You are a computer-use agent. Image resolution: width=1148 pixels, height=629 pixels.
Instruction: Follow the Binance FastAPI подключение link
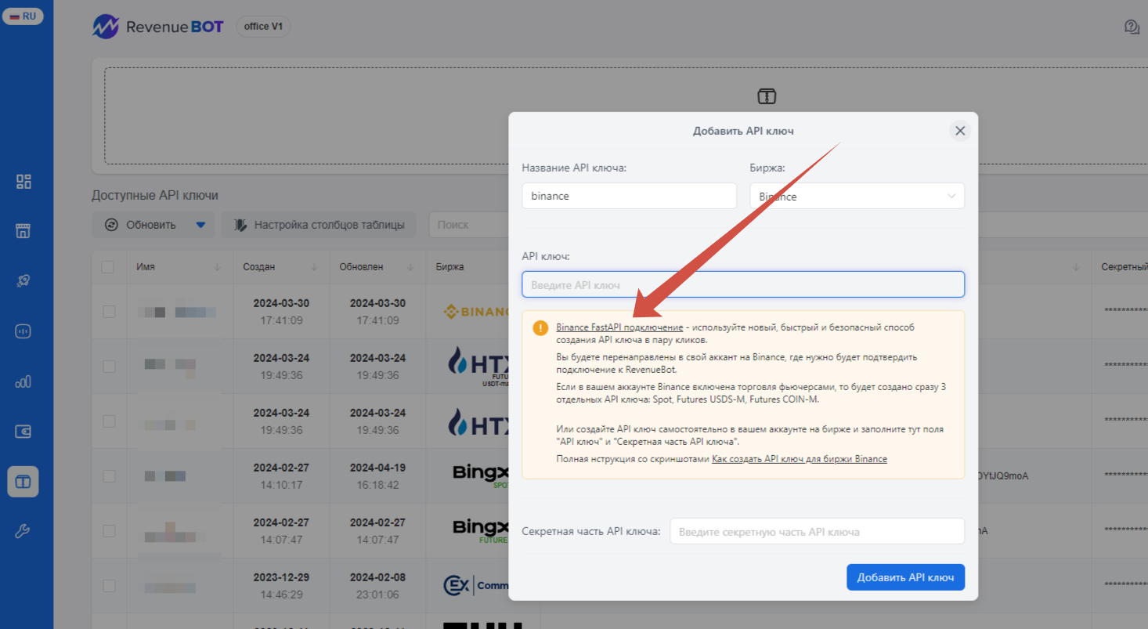point(620,327)
